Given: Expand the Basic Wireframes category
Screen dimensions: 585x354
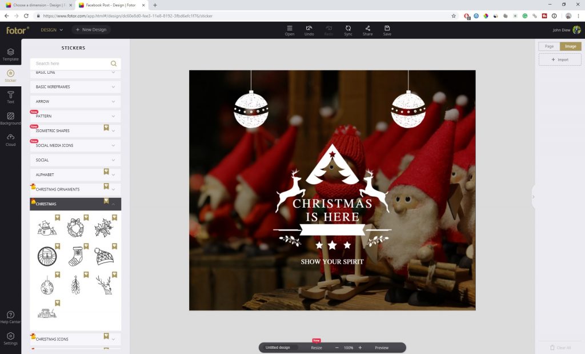Looking at the screenshot, I should (75, 86).
